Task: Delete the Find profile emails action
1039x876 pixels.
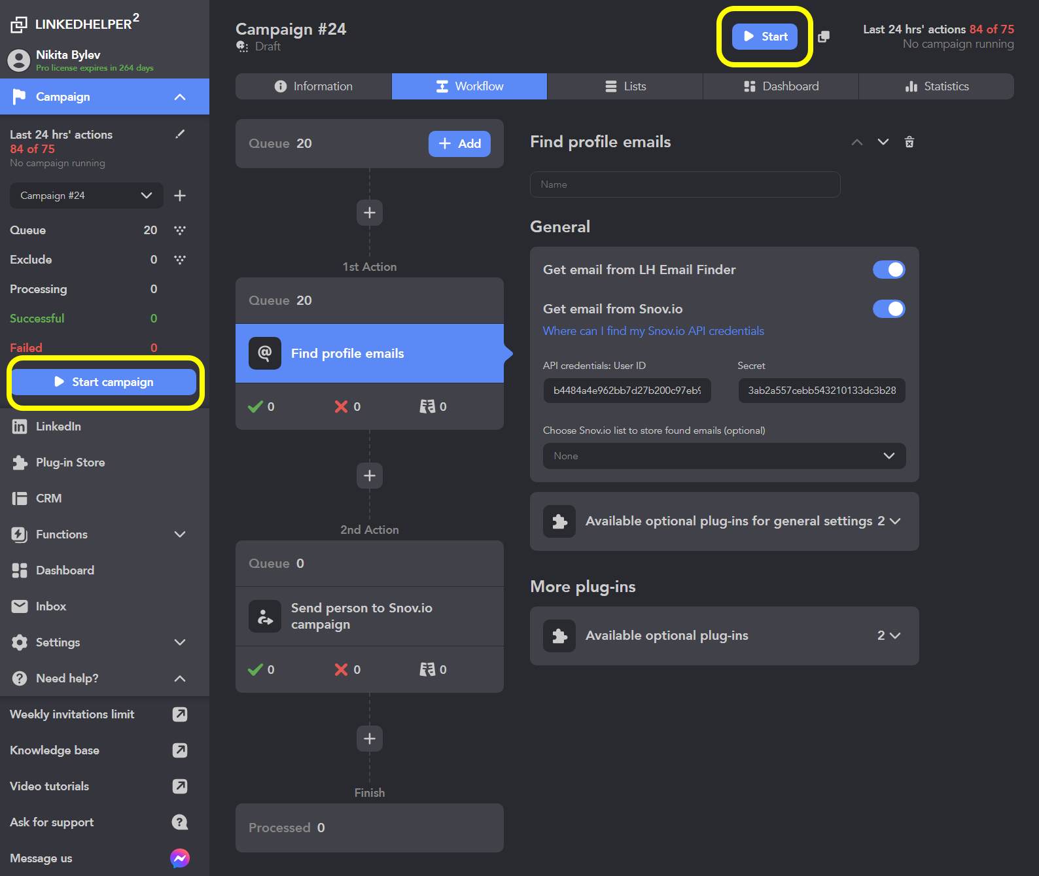Action: 909,142
